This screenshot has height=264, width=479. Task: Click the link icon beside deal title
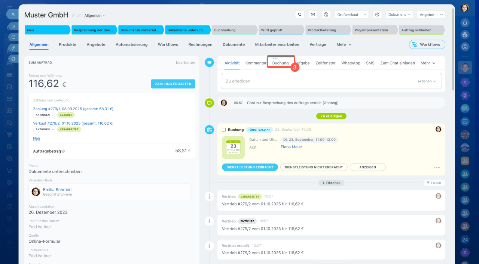click(x=79, y=16)
